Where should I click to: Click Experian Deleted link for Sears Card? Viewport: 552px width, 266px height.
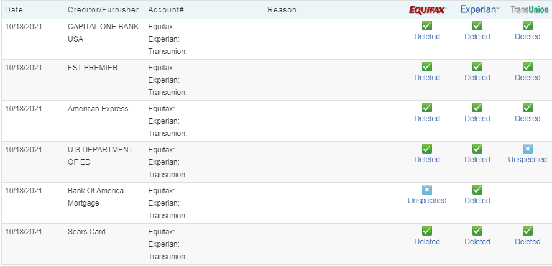pyautogui.click(x=477, y=242)
